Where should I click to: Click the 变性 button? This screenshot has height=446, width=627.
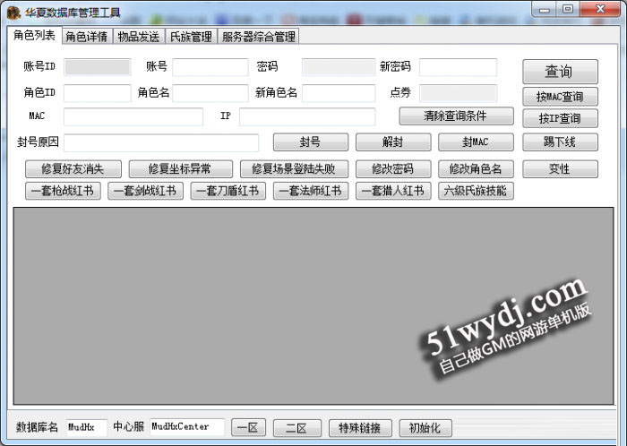560,169
